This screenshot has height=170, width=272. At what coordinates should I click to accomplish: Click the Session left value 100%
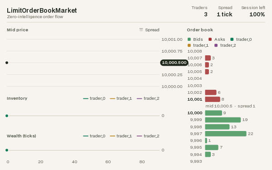pos(257,15)
